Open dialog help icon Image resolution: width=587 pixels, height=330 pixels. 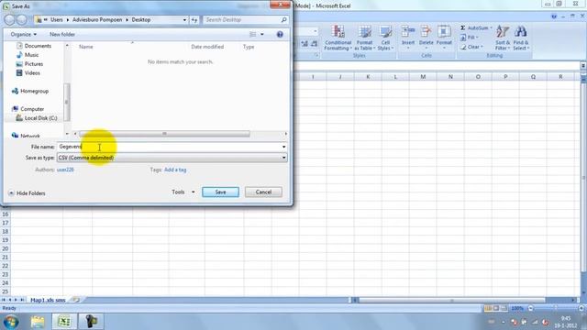click(280, 34)
